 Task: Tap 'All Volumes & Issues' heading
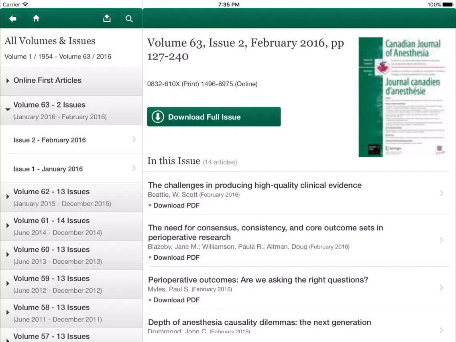[x=50, y=41]
